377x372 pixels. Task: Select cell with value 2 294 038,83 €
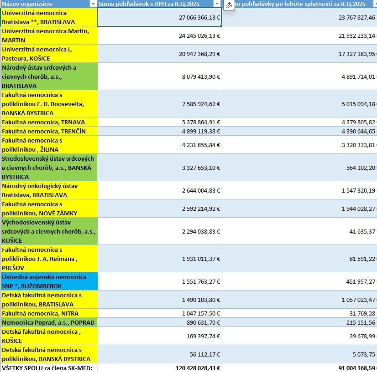[x=159, y=231]
